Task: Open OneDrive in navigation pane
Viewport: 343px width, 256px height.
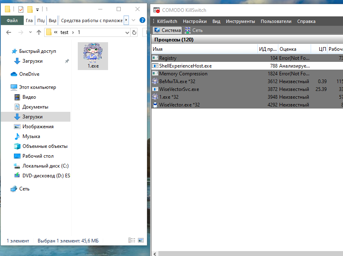Action: click(29, 74)
